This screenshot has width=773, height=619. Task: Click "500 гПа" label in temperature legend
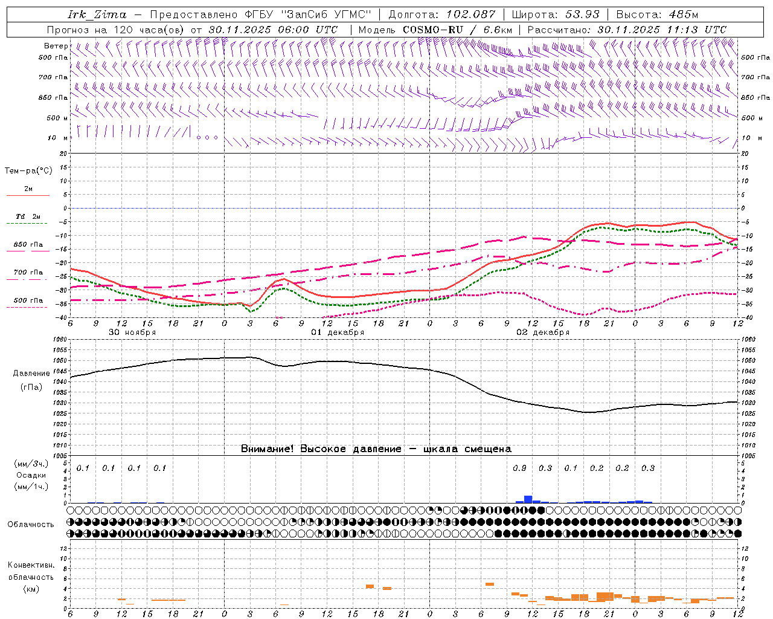coord(28,300)
